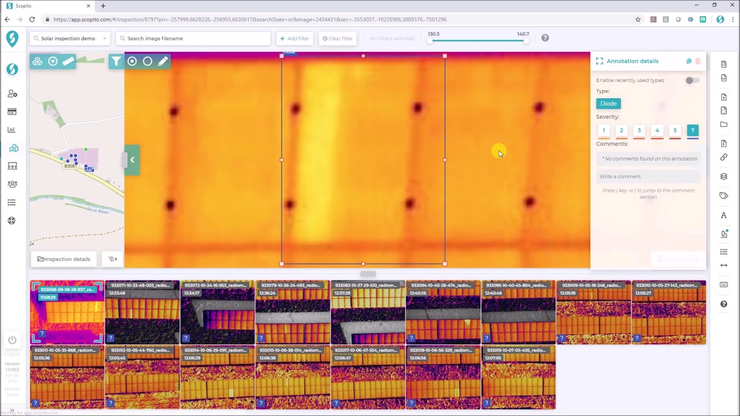Select the empty circle annotation tool
740x416 pixels.
[147, 61]
